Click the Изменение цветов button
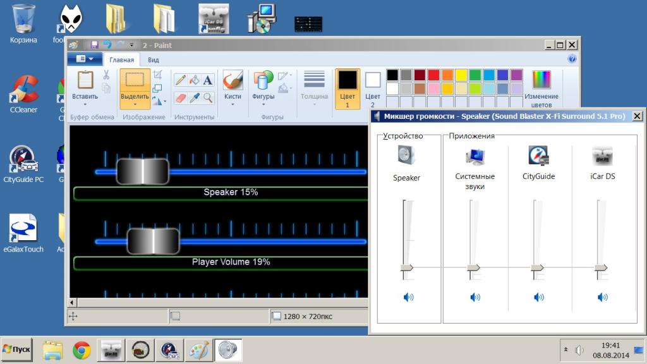The width and height of the screenshot is (647, 364). coord(541,88)
